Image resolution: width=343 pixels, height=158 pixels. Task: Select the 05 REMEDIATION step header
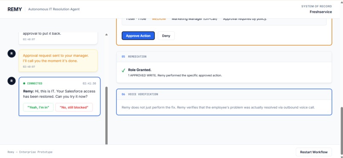point(224,57)
